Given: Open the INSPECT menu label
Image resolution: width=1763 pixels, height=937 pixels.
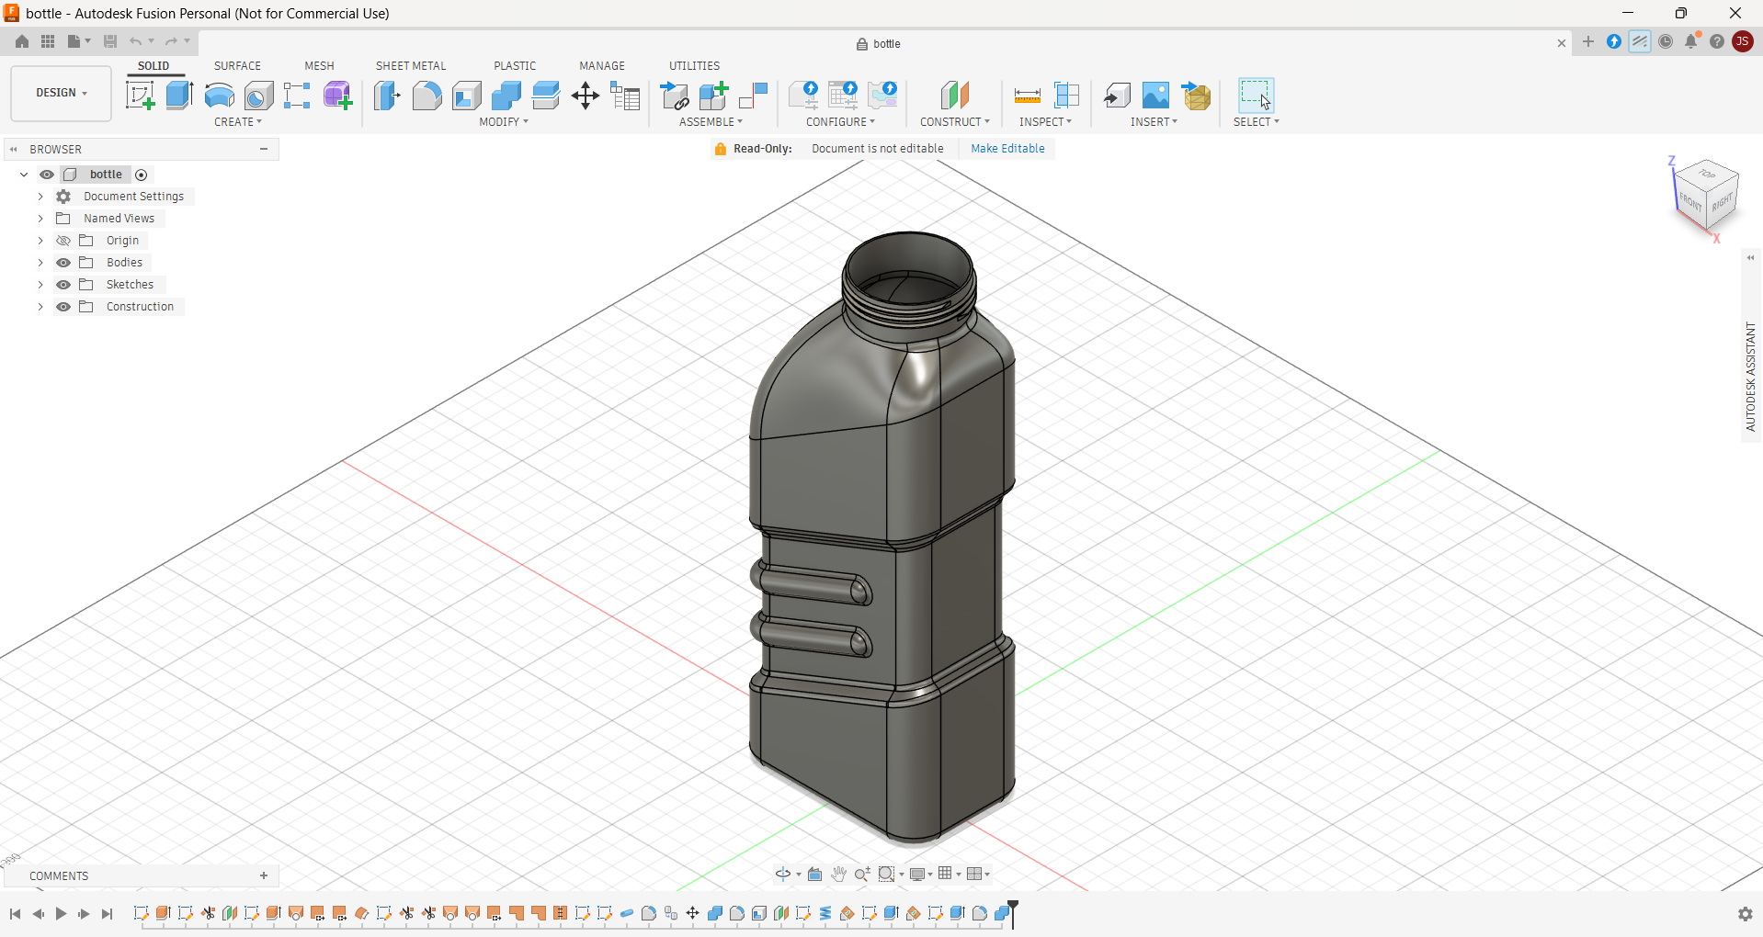Looking at the screenshot, I should pyautogui.click(x=1045, y=121).
